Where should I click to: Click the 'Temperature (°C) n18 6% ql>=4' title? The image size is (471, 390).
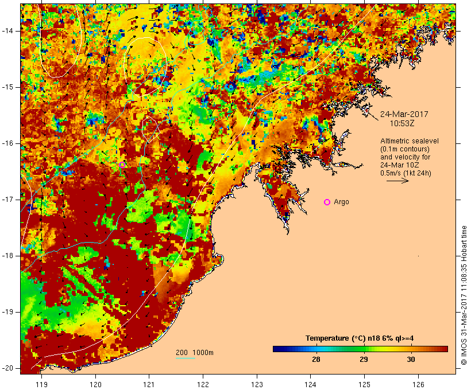coord(360,338)
